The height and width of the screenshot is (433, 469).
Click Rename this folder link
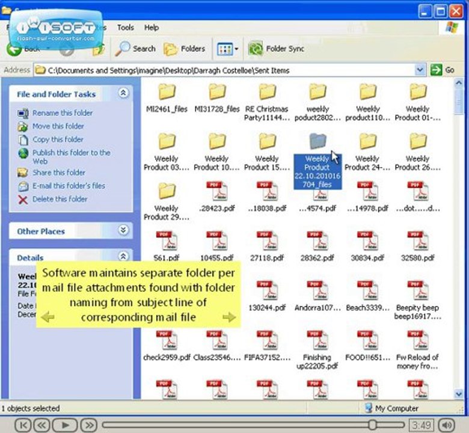click(x=63, y=113)
